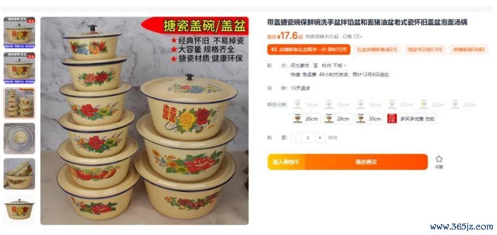Decrease quantity with the minus button
Image resolution: width=497 pixels, height=235 pixels.
coord(296,137)
